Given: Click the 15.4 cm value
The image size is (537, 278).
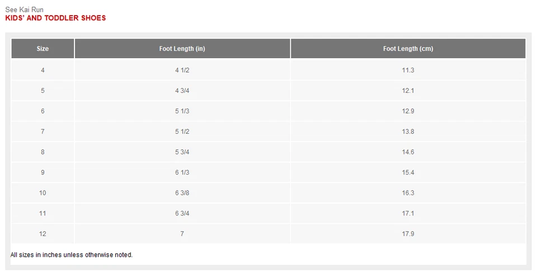Looking at the screenshot, I should pyautogui.click(x=408, y=172).
